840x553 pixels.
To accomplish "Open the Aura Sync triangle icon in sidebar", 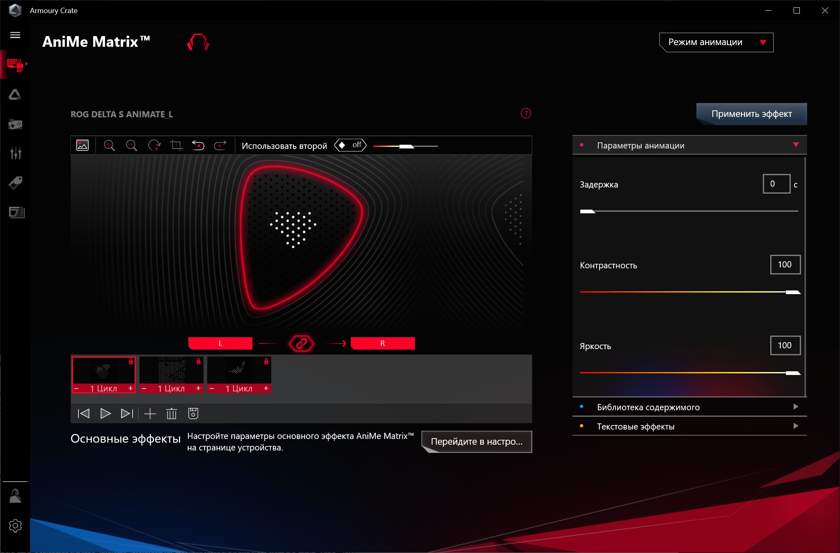I will (15, 95).
